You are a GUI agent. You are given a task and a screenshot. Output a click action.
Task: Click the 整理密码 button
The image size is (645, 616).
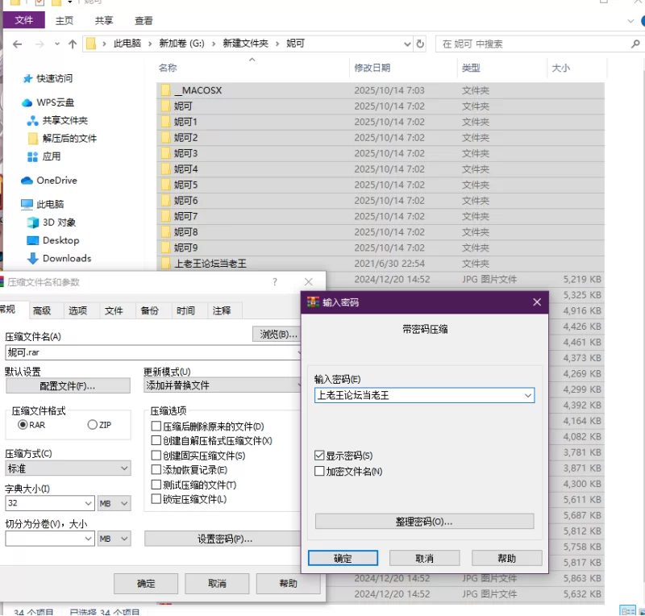[x=424, y=522]
